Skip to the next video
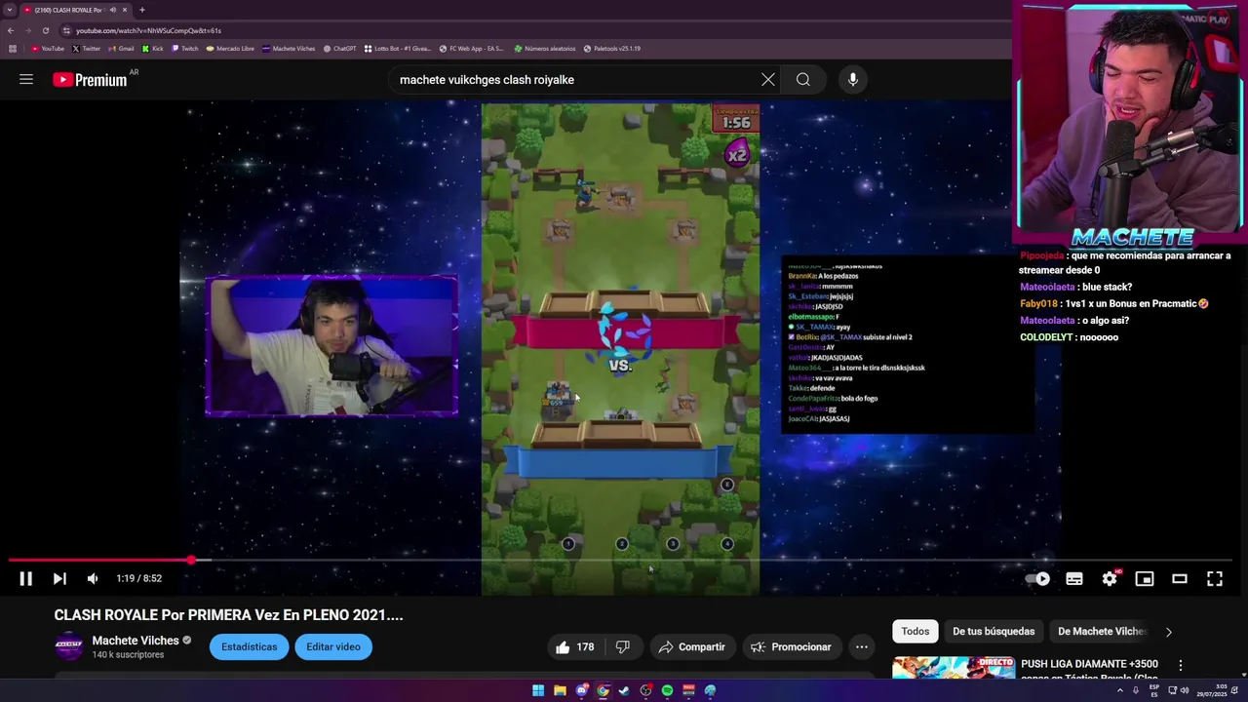Screen dimensions: 1248x702 click(x=59, y=579)
